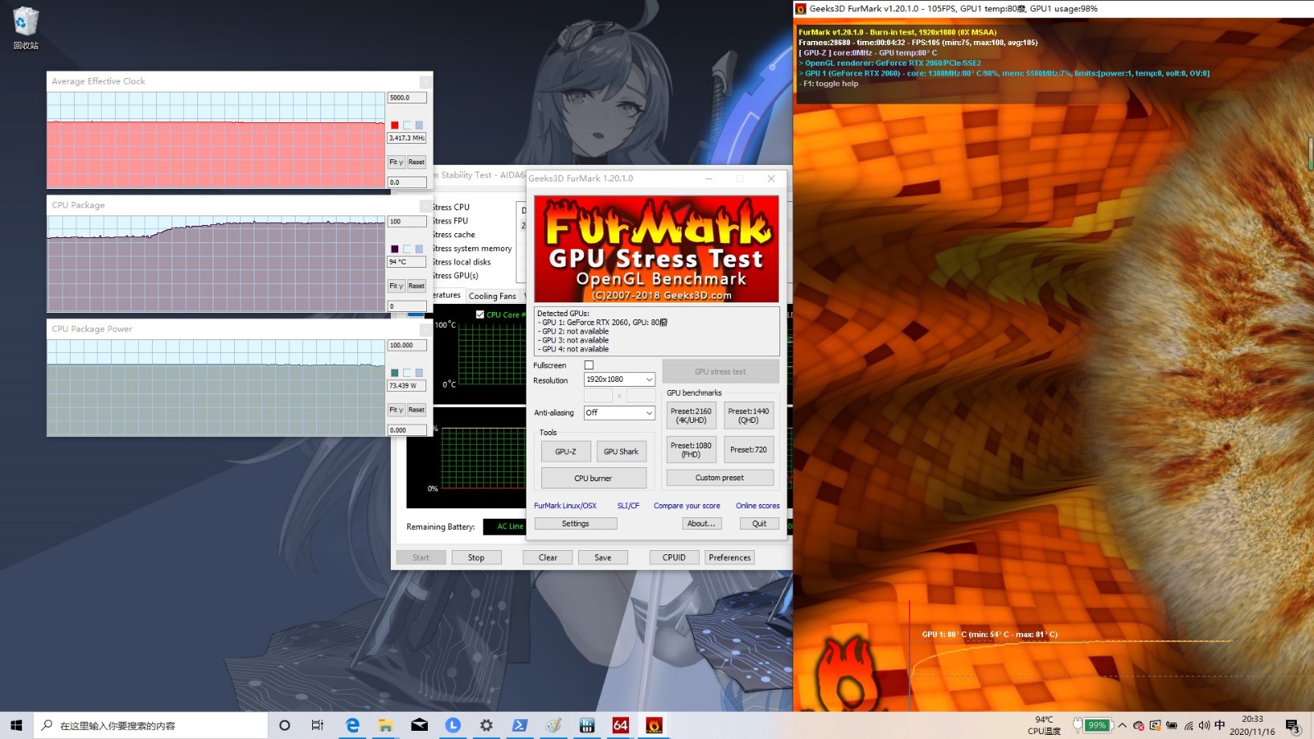This screenshot has width=1314, height=739.
Task: Click the 100.000 max field in CPU Package Power
Action: 407,346
